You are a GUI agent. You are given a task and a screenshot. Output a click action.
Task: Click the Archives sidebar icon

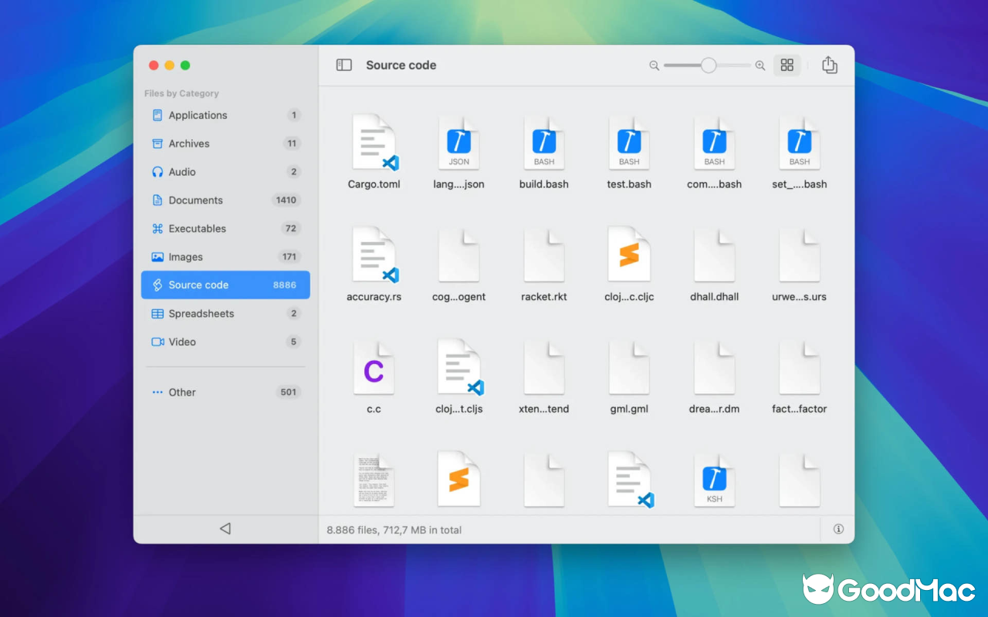pos(157,143)
